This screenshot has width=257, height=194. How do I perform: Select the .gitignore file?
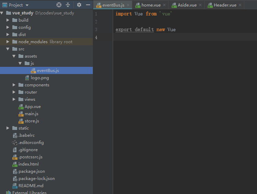click(28, 150)
